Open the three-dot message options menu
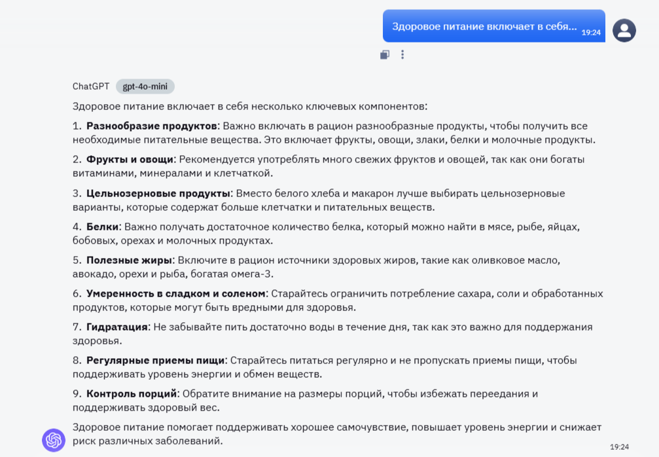This screenshot has width=659, height=457. pos(402,54)
